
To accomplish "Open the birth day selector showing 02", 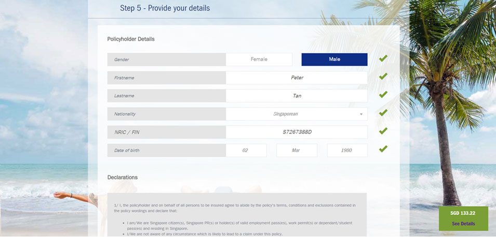I will (246, 151).
